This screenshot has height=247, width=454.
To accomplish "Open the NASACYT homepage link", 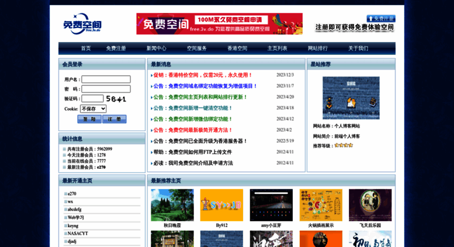I will 78,234.
